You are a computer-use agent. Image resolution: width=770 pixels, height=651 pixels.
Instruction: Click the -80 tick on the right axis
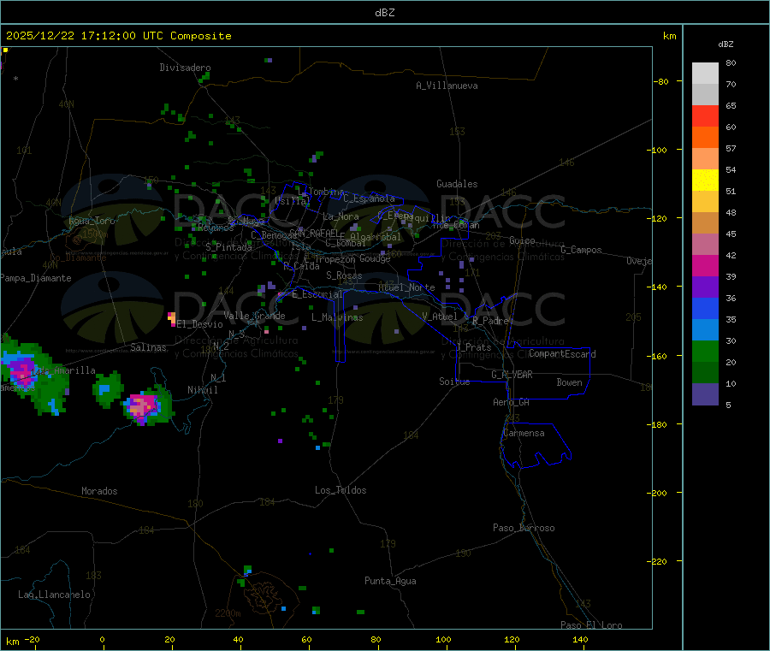(x=661, y=81)
